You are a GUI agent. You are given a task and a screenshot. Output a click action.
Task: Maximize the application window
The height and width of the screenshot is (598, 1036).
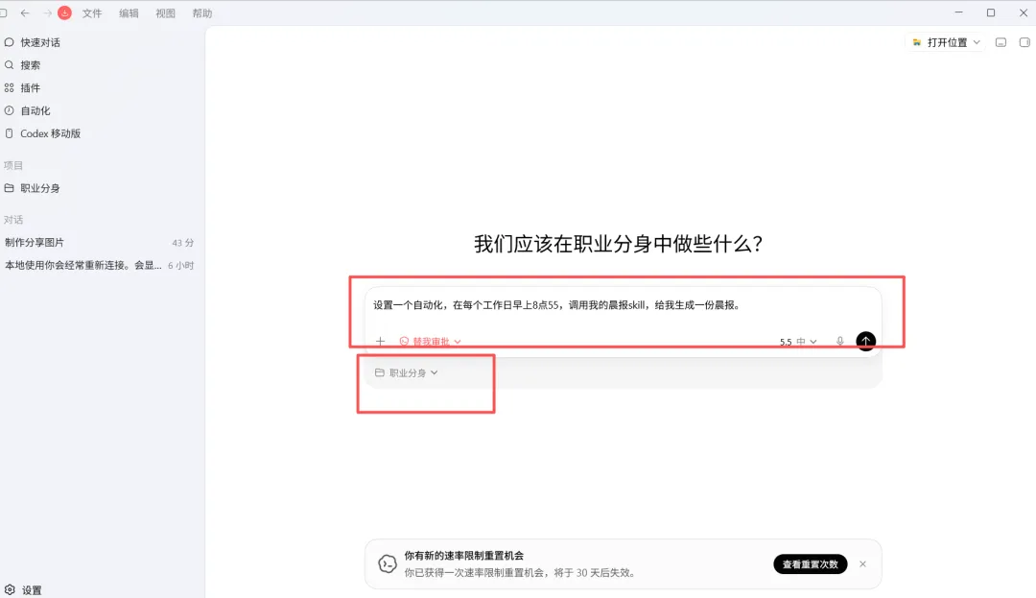[990, 12]
